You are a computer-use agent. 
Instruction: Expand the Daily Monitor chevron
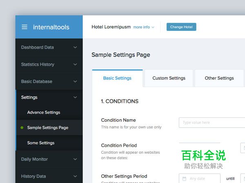(x=75, y=159)
